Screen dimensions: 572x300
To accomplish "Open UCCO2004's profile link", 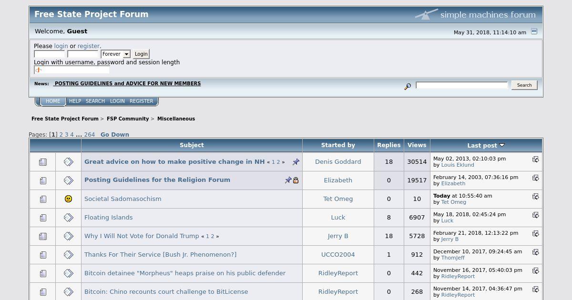I will tap(338, 255).
